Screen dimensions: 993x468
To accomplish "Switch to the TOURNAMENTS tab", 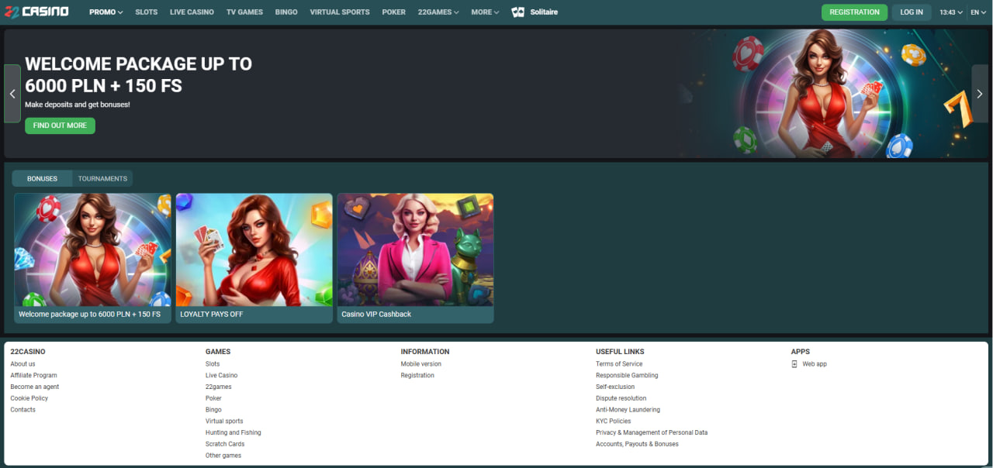I will coord(102,179).
